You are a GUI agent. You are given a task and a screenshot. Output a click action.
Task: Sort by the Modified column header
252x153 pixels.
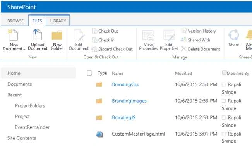[183, 74]
